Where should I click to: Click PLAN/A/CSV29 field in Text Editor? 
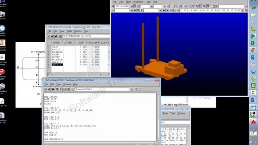pos(102,89)
